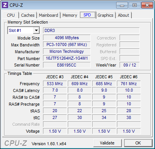Click the Validate button
The image size is (155, 149).
[107, 143]
